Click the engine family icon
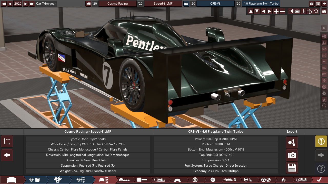Screen dimensions: 328x184 pos(186,4)
